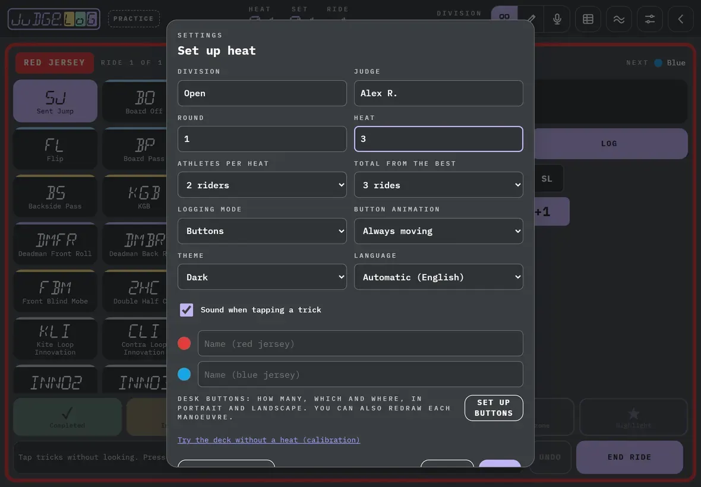Open the Button animation dropdown

pyautogui.click(x=438, y=231)
